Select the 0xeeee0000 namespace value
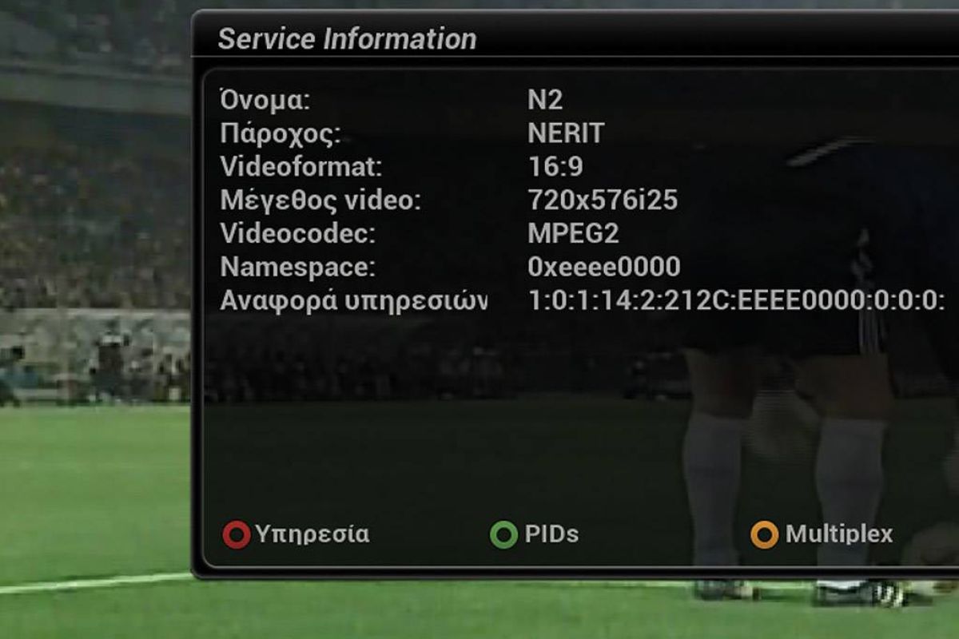This screenshot has width=959, height=639. point(604,267)
